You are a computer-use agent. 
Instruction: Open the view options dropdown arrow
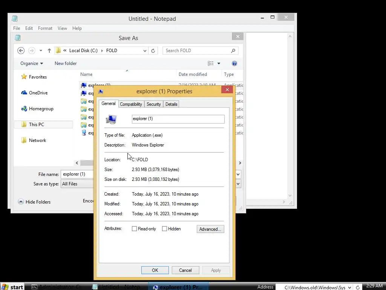coord(219,63)
